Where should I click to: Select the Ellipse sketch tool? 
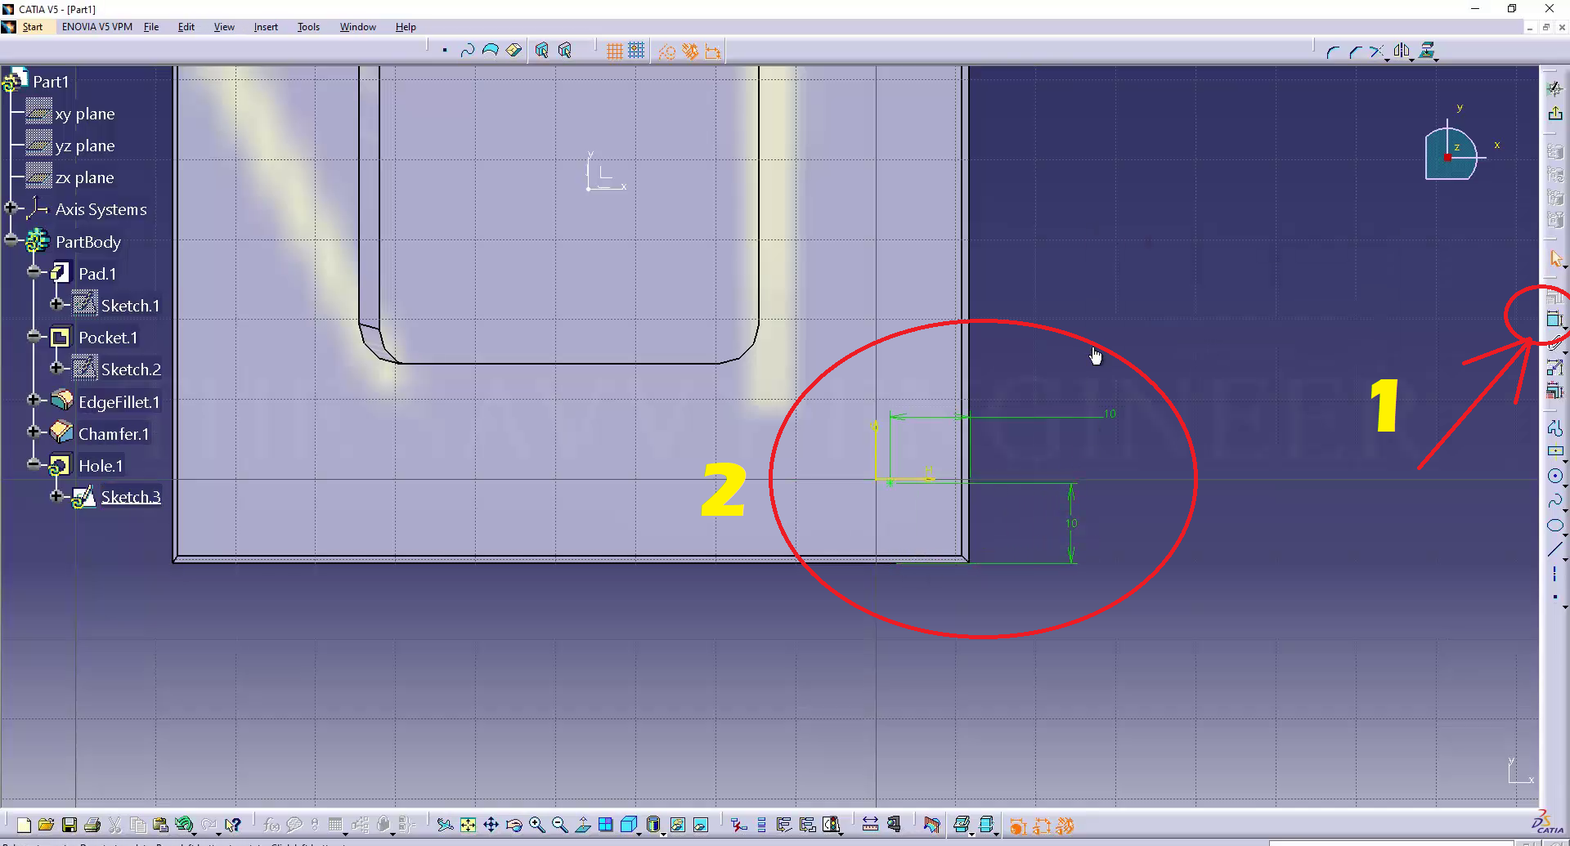pos(1554,526)
